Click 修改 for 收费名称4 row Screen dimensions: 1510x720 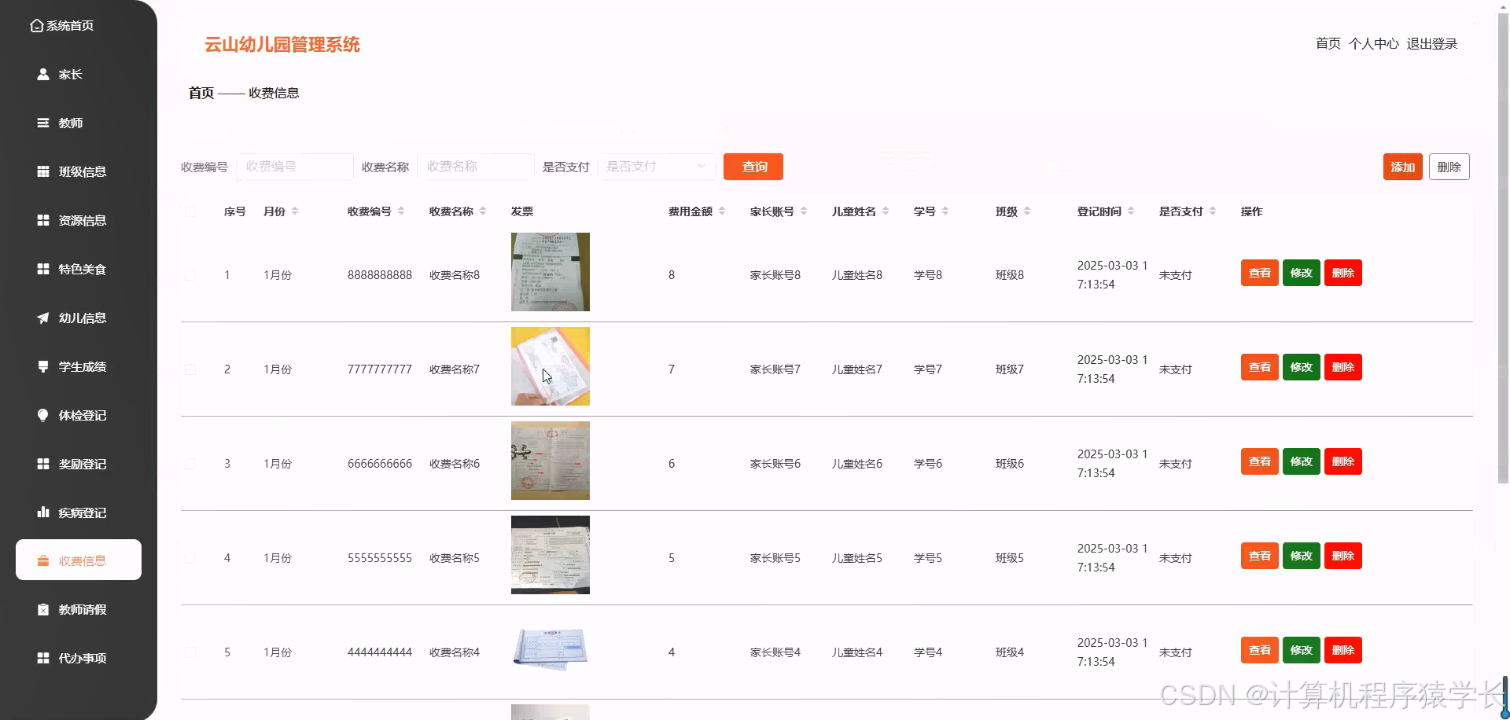(1302, 650)
